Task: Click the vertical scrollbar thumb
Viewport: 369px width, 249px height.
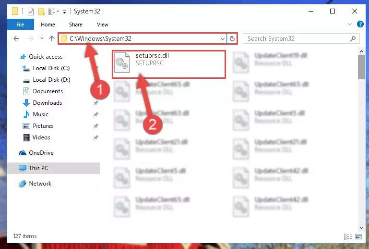Action: pyautogui.click(x=361, y=67)
